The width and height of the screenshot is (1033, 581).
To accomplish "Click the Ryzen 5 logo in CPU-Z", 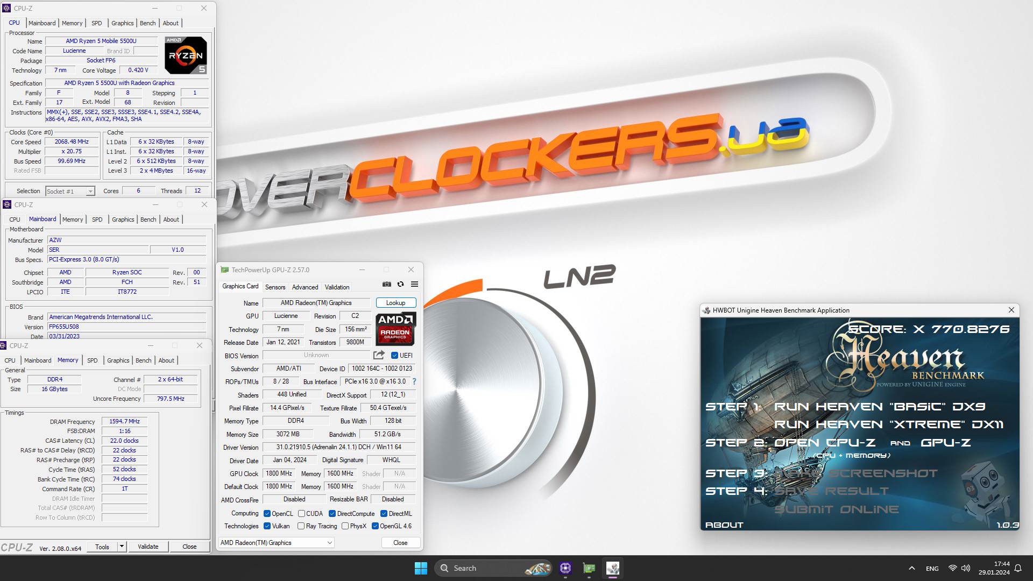I will click(x=186, y=55).
